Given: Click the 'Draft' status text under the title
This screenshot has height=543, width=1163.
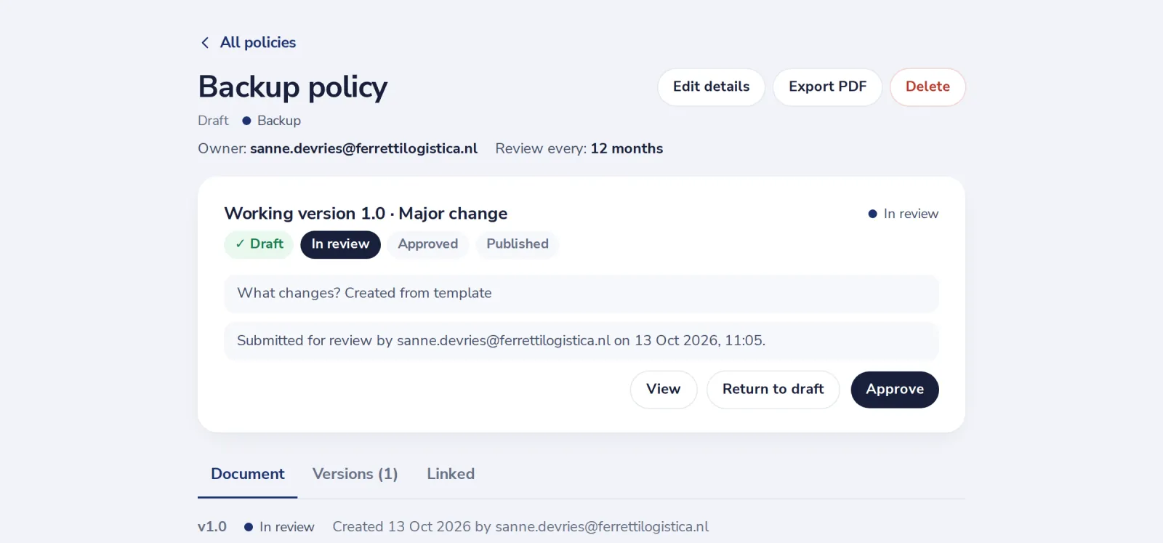Looking at the screenshot, I should 213,121.
